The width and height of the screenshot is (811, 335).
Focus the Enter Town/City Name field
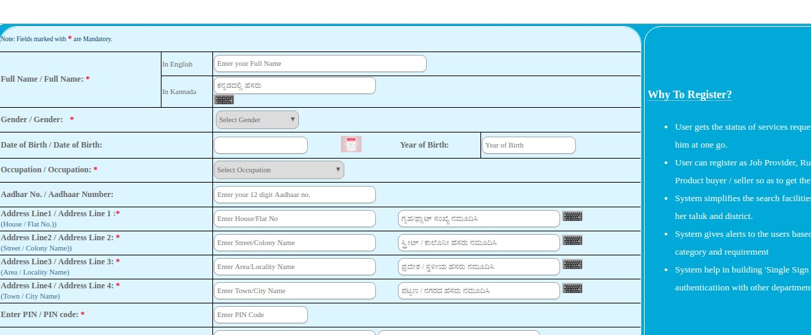pos(294,291)
